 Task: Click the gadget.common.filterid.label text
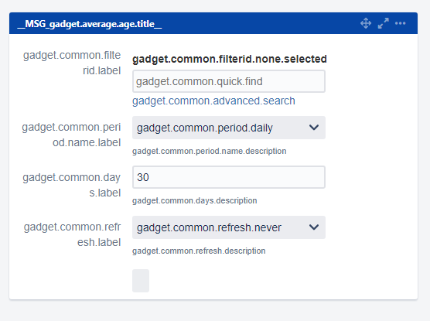pyautogui.click(x=72, y=63)
